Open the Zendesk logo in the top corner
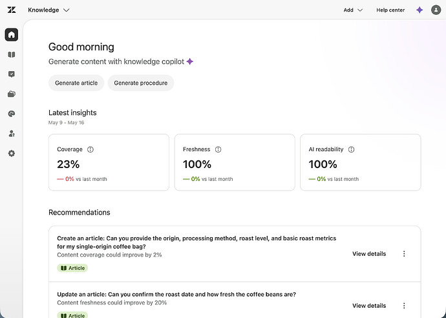This screenshot has height=318, width=446. [x=12, y=10]
